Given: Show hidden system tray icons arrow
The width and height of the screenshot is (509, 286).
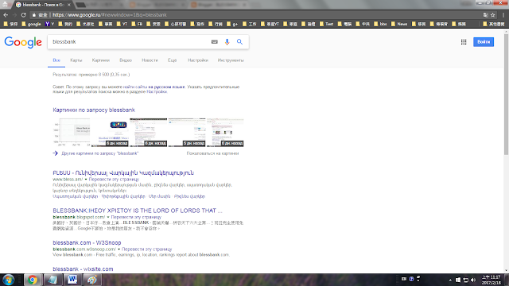Looking at the screenshot, I should point(450,280).
